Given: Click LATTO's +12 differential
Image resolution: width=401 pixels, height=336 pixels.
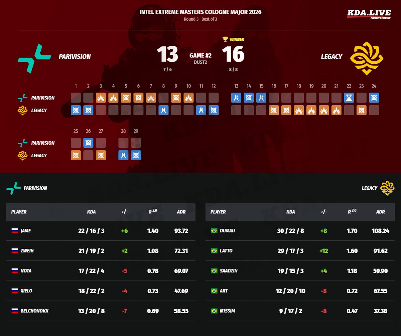Looking at the screenshot, I should pyautogui.click(x=324, y=251).
